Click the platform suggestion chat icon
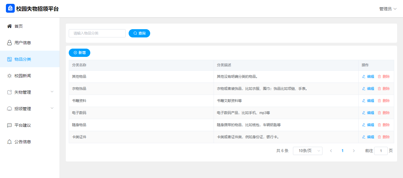 (9, 125)
